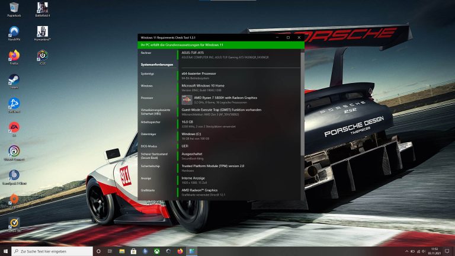Launch the EA app desktop shortcut
The height and width of the screenshot is (256, 455).
(13, 127)
